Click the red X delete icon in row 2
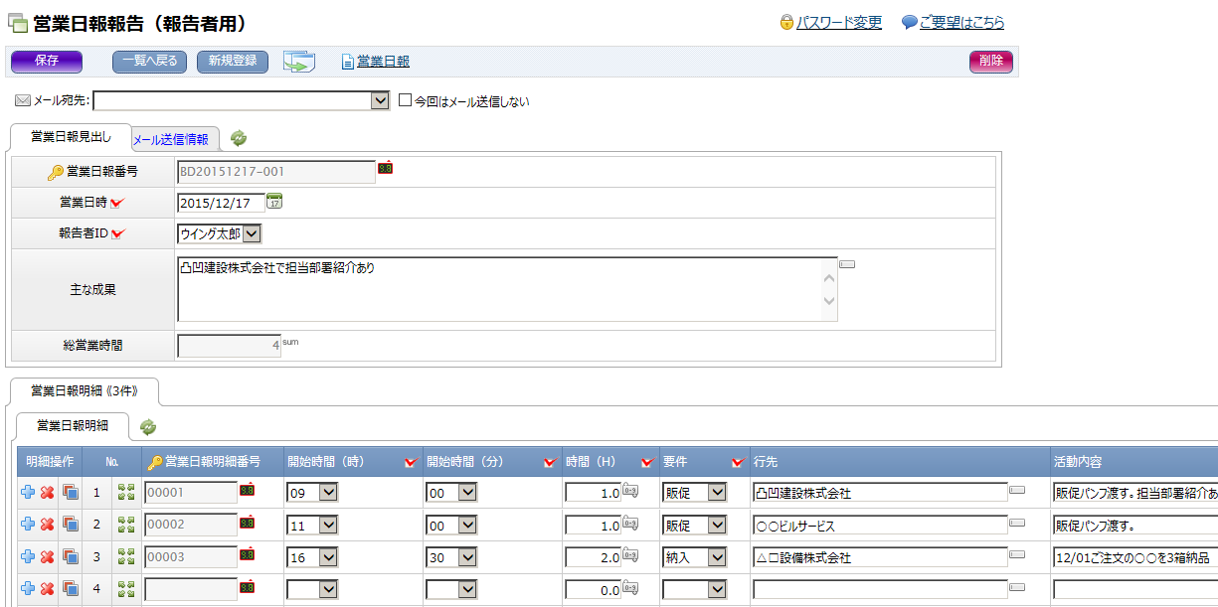 click(x=47, y=525)
